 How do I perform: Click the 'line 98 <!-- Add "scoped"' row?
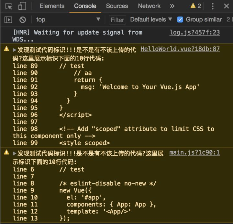113,132
